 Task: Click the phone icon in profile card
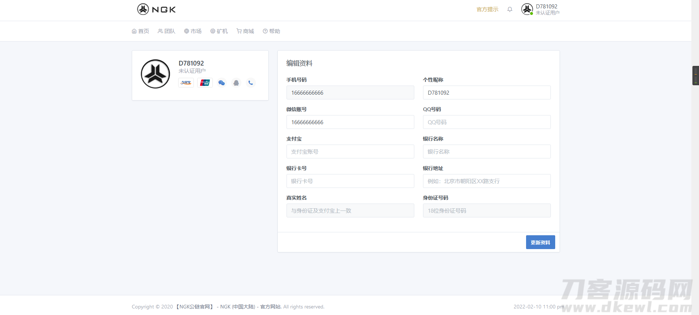click(250, 83)
